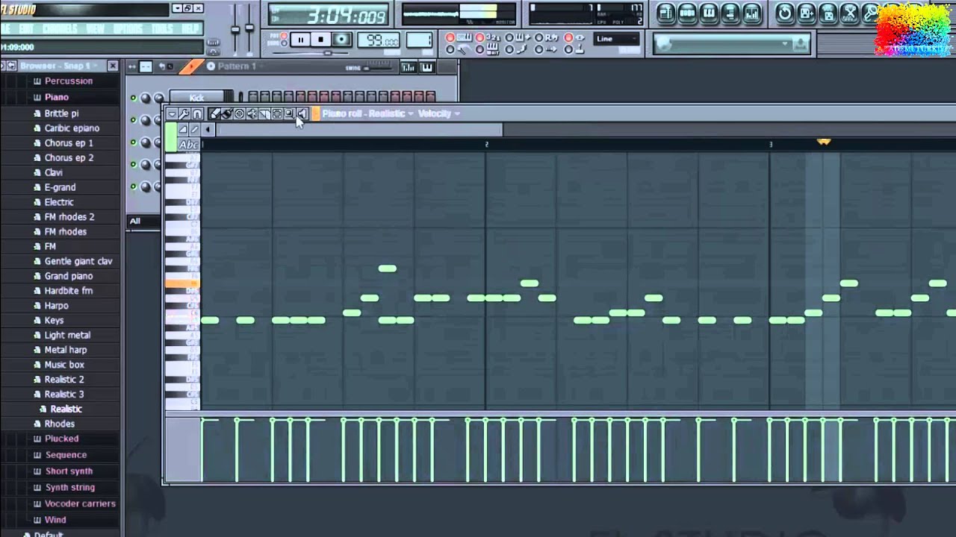Viewport: 956px width, 537px height.
Task: Toggle the 3-2-1 countdown before recording
Action: (489, 37)
